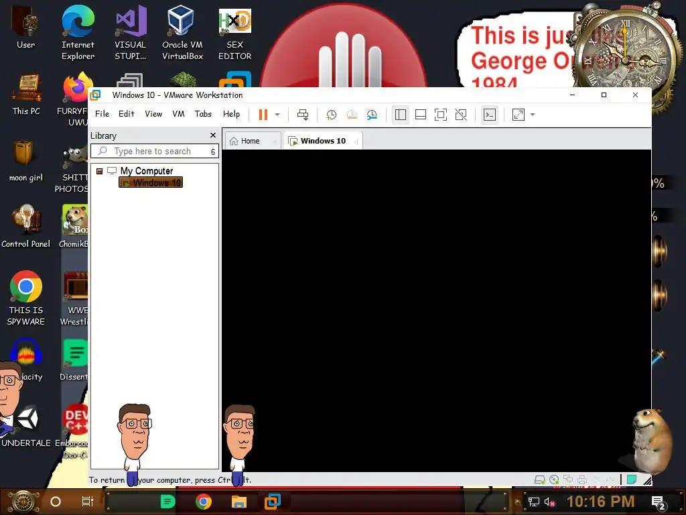Open Google Chrome from the taskbar

(204, 502)
